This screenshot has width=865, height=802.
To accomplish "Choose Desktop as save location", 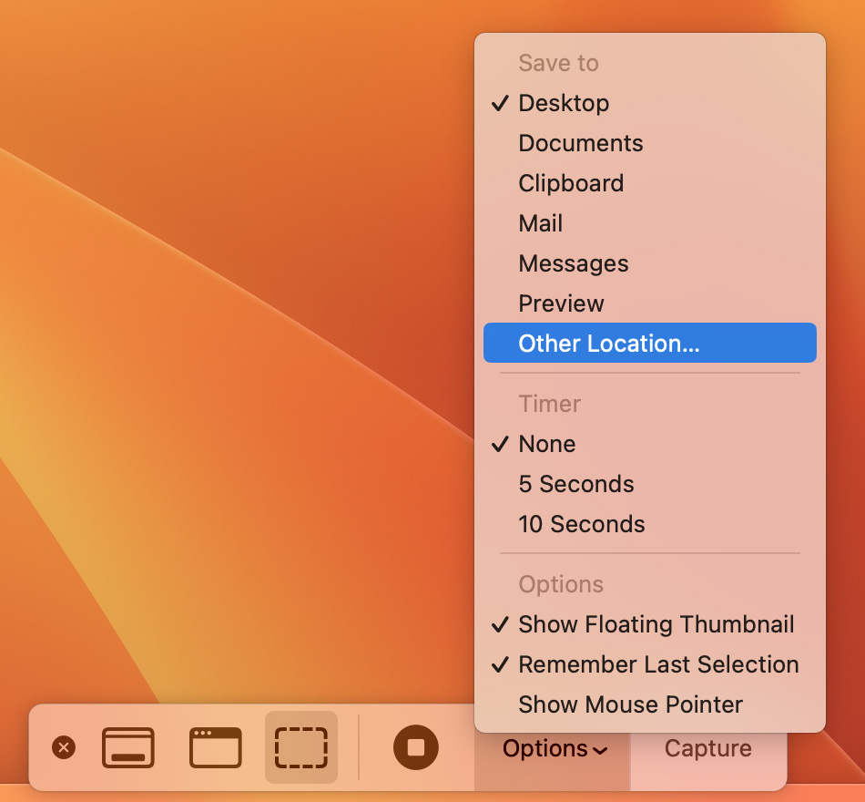I will (x=650, y=103).
